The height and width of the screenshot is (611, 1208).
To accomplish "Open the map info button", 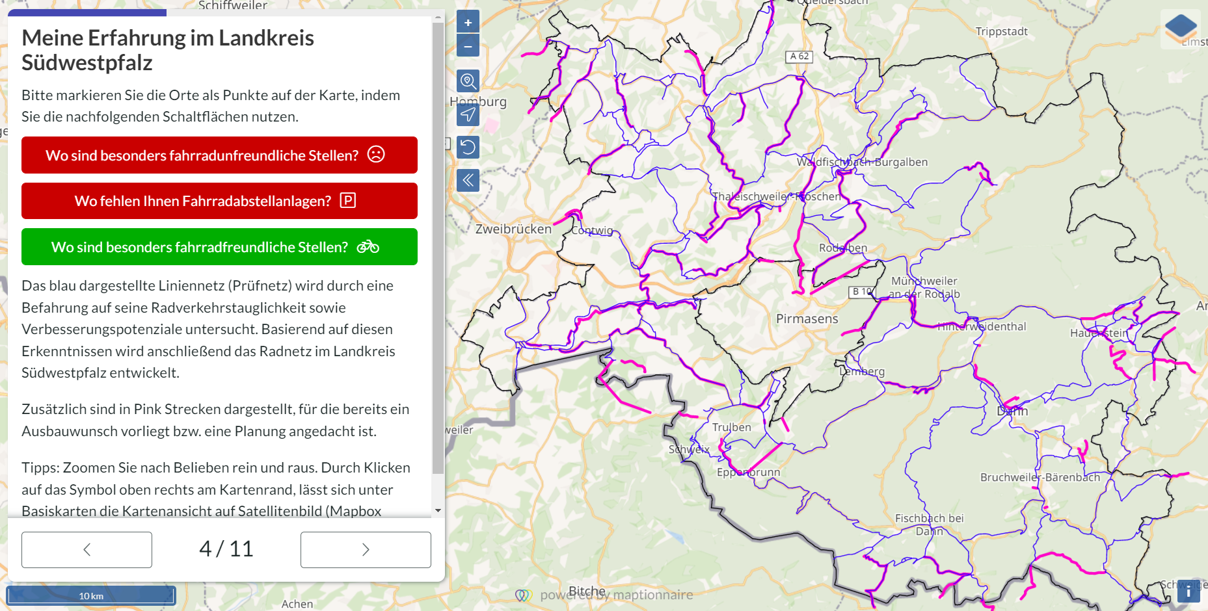I will point(1188,591).
